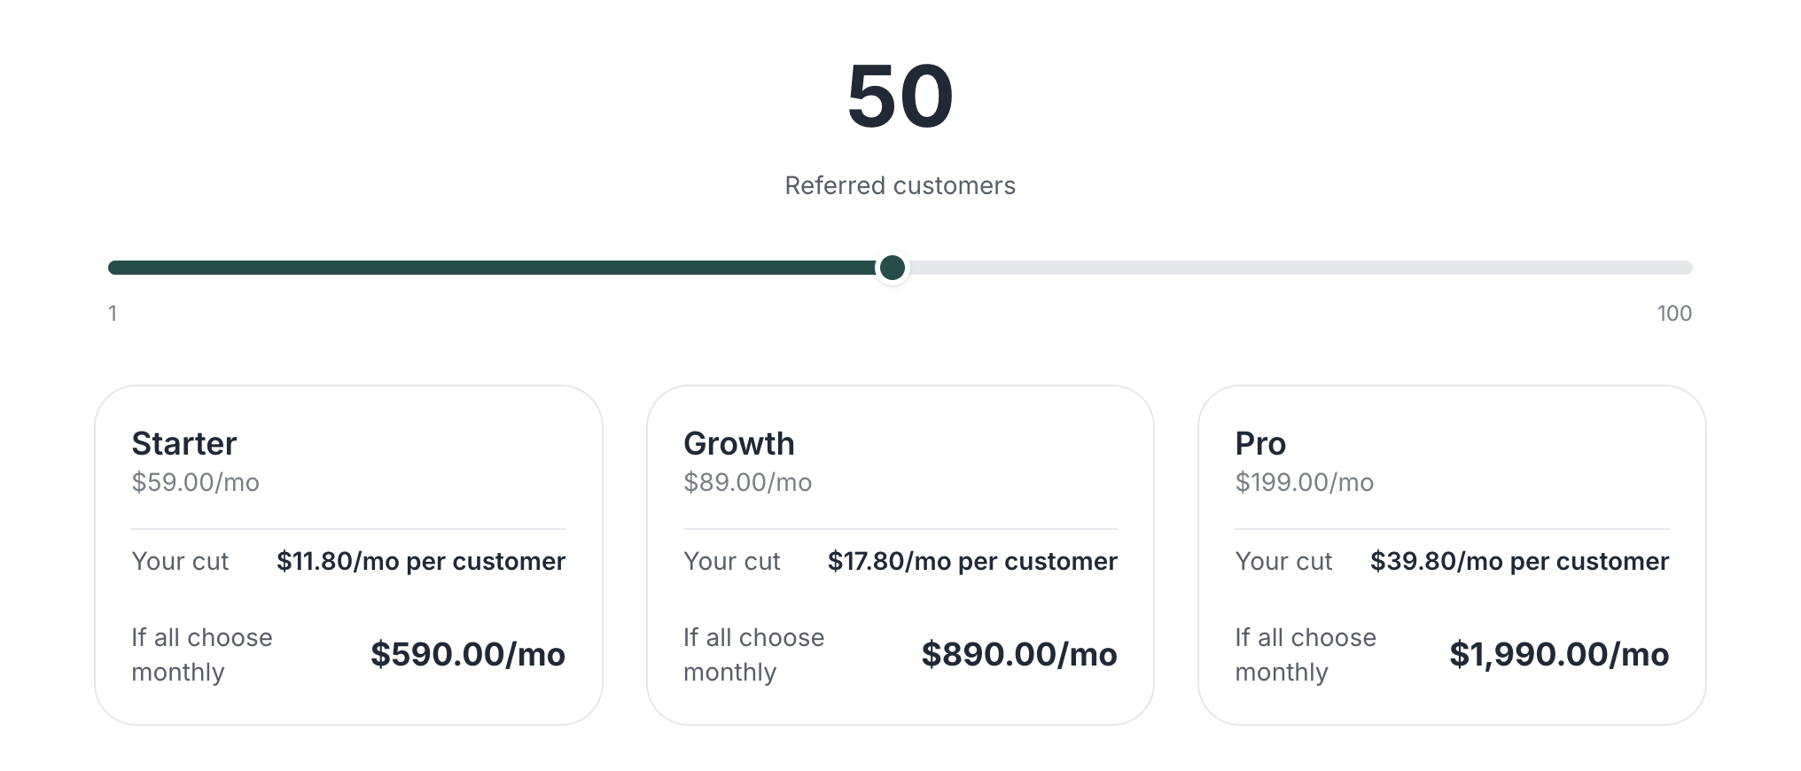Click the $890.00/mo Growth total
The width and height of the screenshot is (1801, 771).
[x=1018, y=655]
